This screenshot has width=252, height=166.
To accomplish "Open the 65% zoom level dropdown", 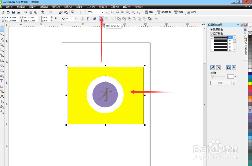I will click(102, 12).
